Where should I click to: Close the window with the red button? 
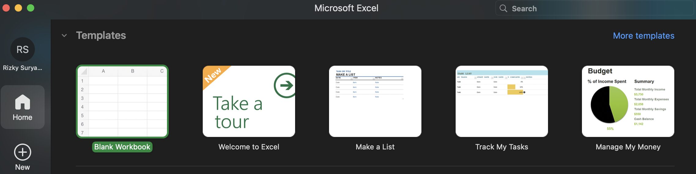pyautogui.click(x=6, y=8)
